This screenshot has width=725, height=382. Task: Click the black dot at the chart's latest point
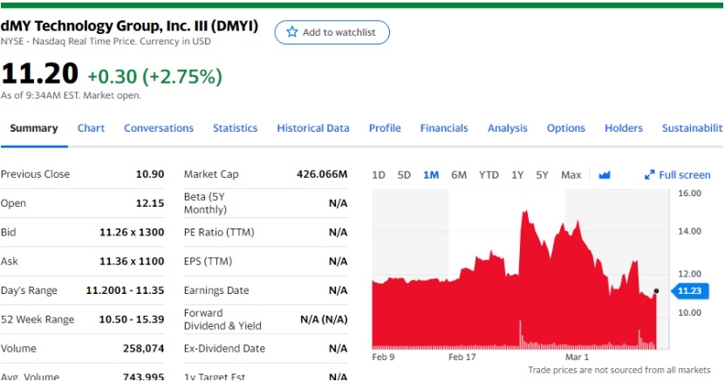(x=656, y=291)
